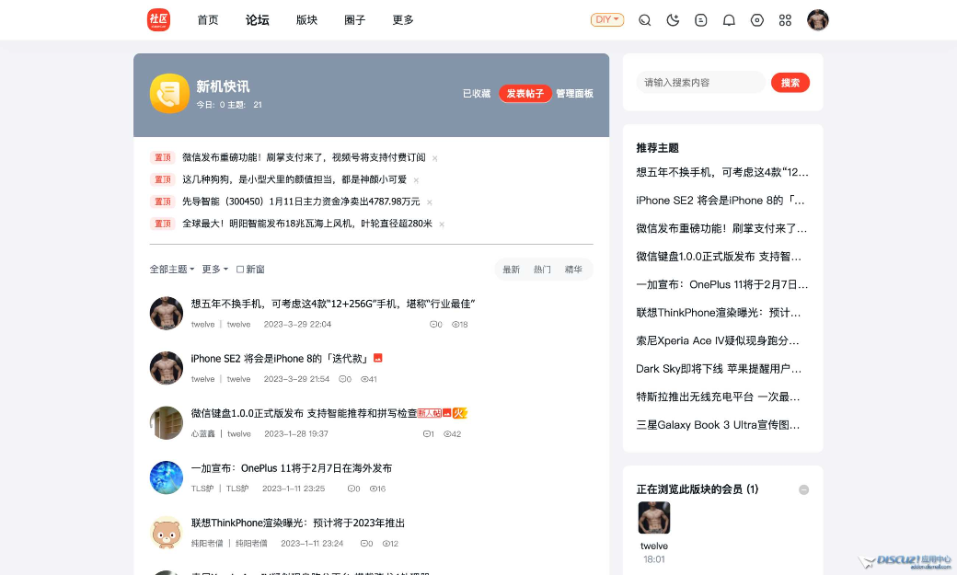Open thread 一加宣布：OnePlus 11将于2月7日在海外发布
Image resolution: width=957 pixels, height=575 pixels.
pos(291,468)
